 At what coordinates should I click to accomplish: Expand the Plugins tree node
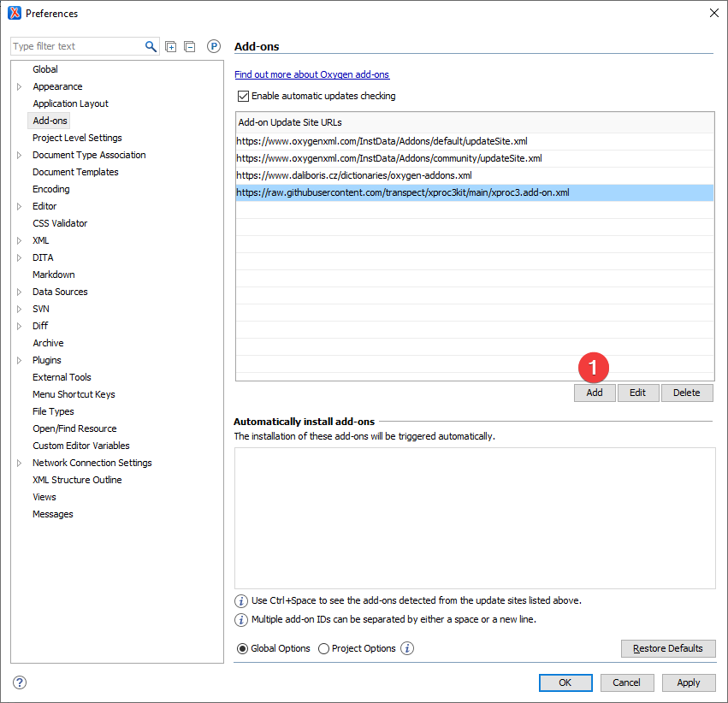[19, 361]
